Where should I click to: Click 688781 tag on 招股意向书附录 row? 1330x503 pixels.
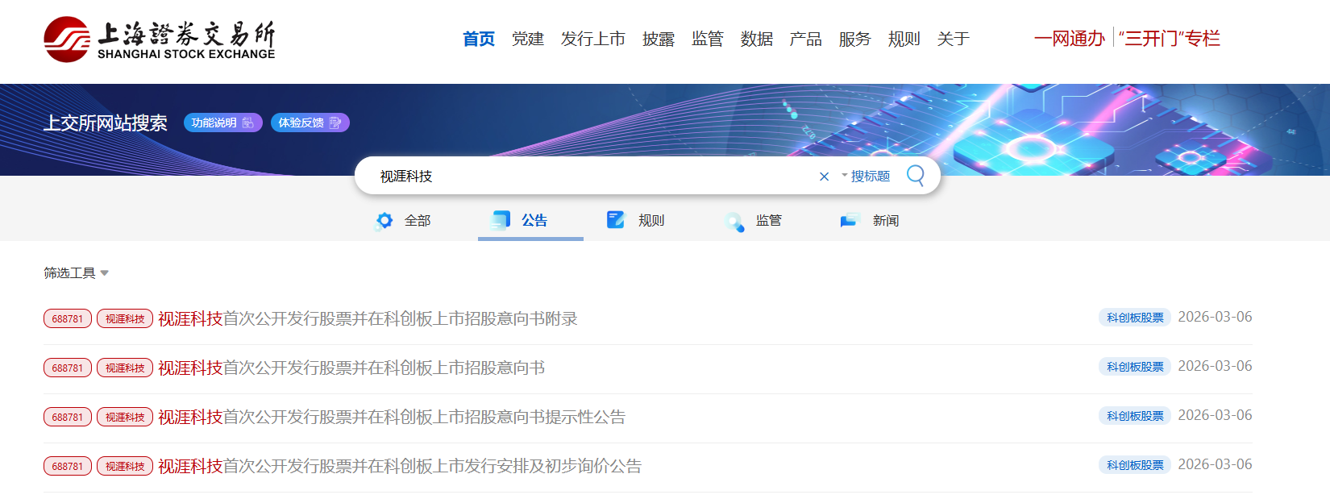click(x=68, y=318)
